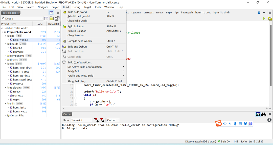This screenshot has width=273, height=145.
Task: Select hello_world.c in project tree
Action: [20, 40]
